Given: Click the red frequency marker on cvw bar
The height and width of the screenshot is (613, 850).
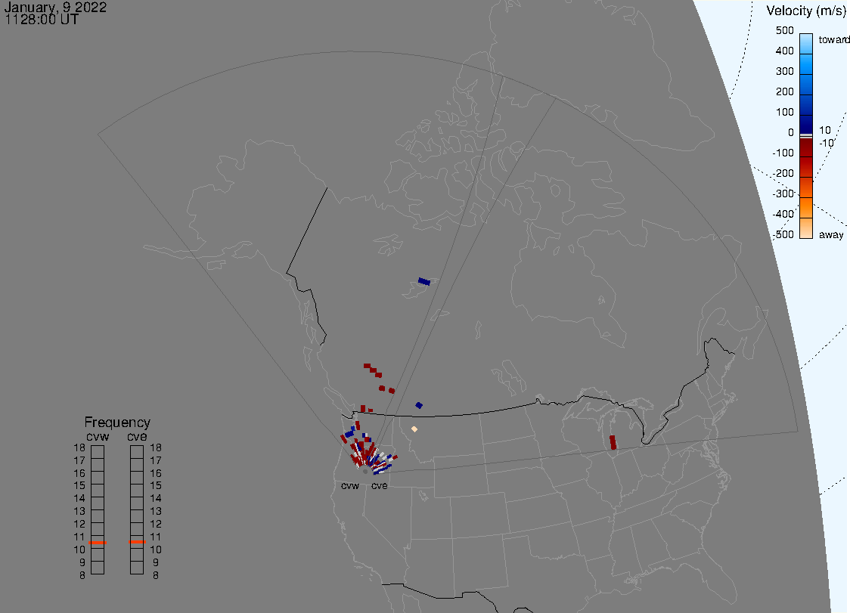Looking at the screenshot, I should 98,543.
